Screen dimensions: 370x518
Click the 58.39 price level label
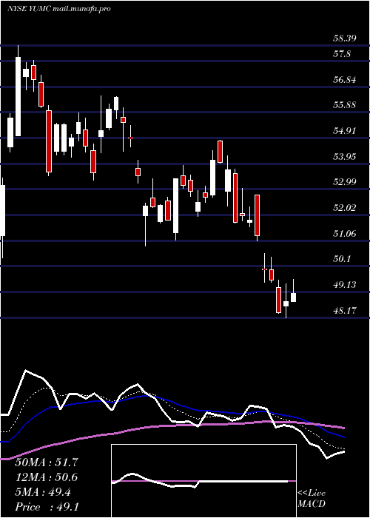click(345, 38)
